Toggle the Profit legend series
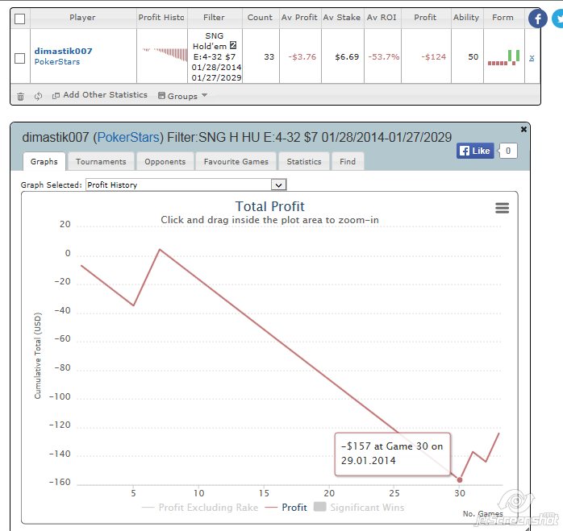This screenshot has height=531, width=563. point(286,508)
